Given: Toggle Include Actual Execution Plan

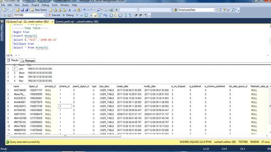Looking at the screenshot, I should (x=100, y=15).
